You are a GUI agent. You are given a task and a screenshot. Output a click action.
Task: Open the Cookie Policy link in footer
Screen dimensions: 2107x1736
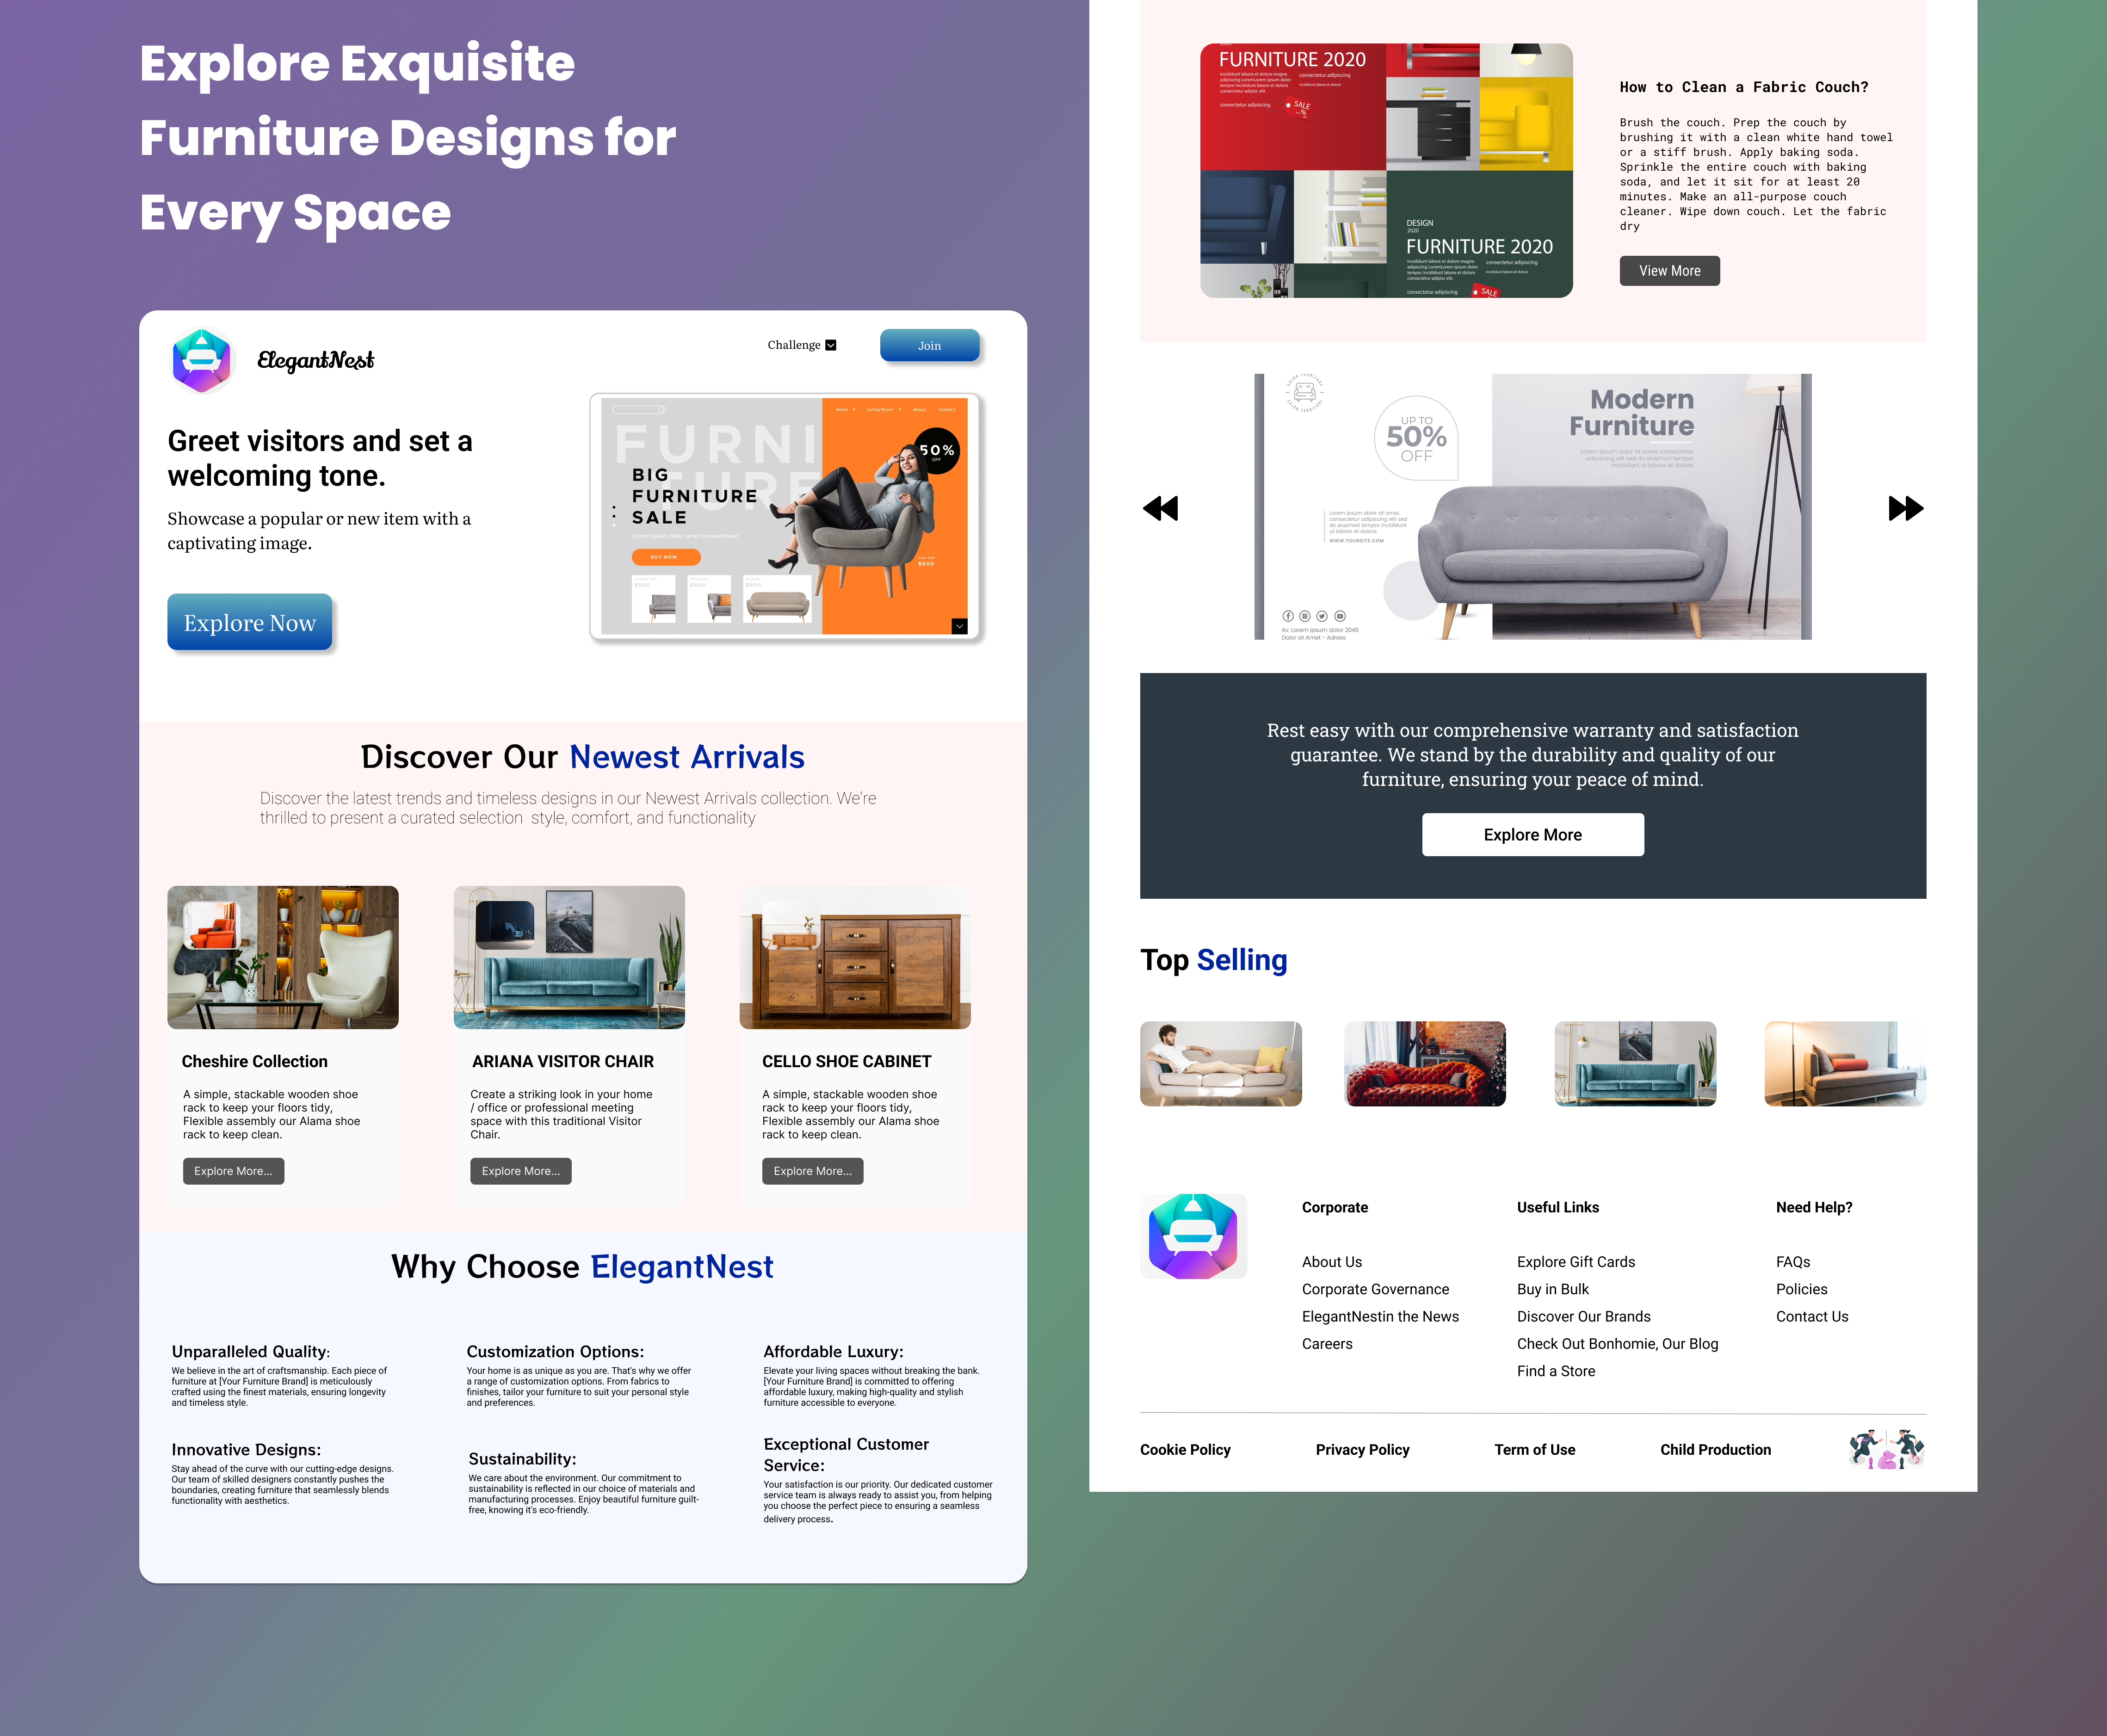pyautogui.click(x=1183, y=1447)
